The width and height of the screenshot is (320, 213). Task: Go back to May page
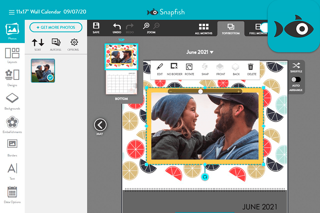point(100,125)
